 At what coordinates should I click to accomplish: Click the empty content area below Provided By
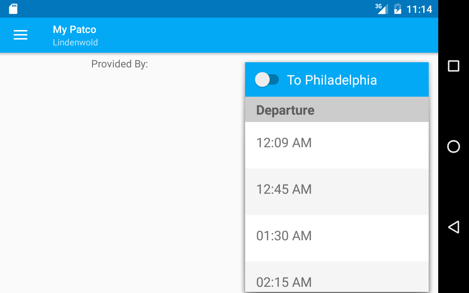click(121, 176)
